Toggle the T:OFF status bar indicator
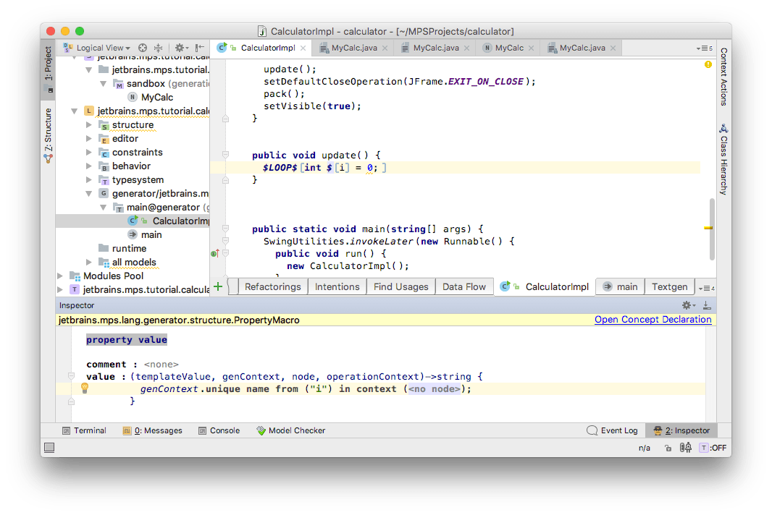The height and width of the screenshot is (515, 772). pos(713,448)
